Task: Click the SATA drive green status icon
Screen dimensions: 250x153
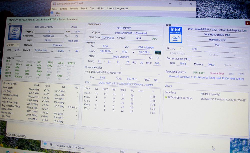Action: pos(166,97)
